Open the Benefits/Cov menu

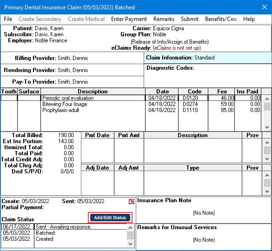click(x=221, y=19)
